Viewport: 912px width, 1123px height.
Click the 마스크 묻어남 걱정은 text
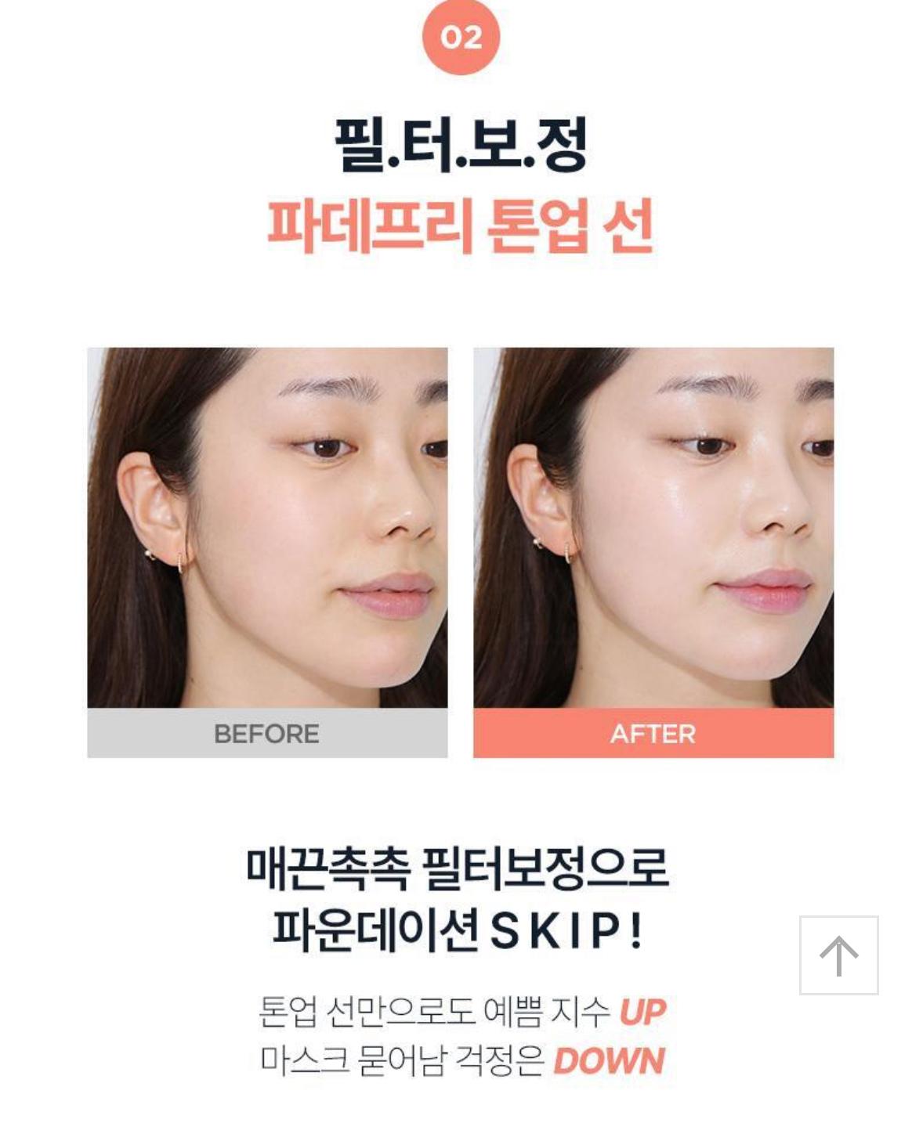coord(402,1061)
